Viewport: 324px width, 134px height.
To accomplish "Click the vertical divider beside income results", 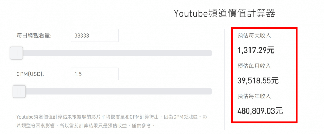I will pos(224,79).
